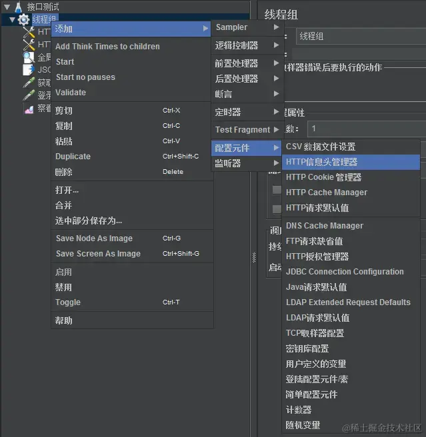Click the second HTTP sampler tools icon
Image resolution: width=426 pixels, height=437 pixels.
(x=29, y=45)
